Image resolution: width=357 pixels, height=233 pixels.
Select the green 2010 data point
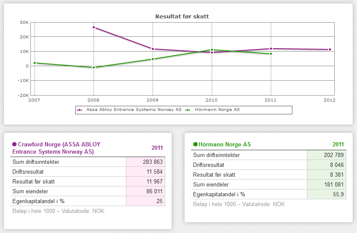(212, 50)
